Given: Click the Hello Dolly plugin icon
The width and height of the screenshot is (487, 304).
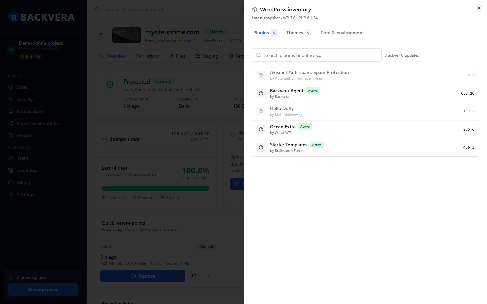Looking at the screenshot, I should point(261,111).
